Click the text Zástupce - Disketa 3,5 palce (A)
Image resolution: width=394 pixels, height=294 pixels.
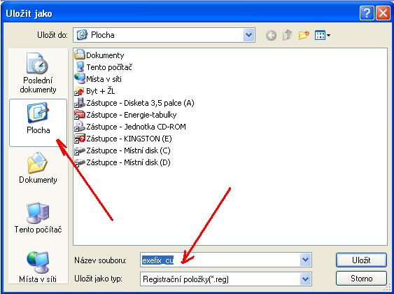140,103
